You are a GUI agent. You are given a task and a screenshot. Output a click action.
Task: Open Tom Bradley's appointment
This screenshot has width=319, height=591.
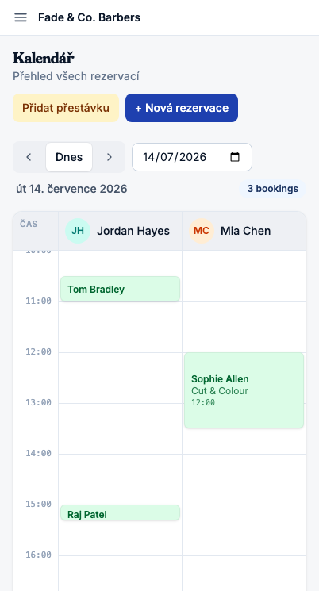(121, 289)
